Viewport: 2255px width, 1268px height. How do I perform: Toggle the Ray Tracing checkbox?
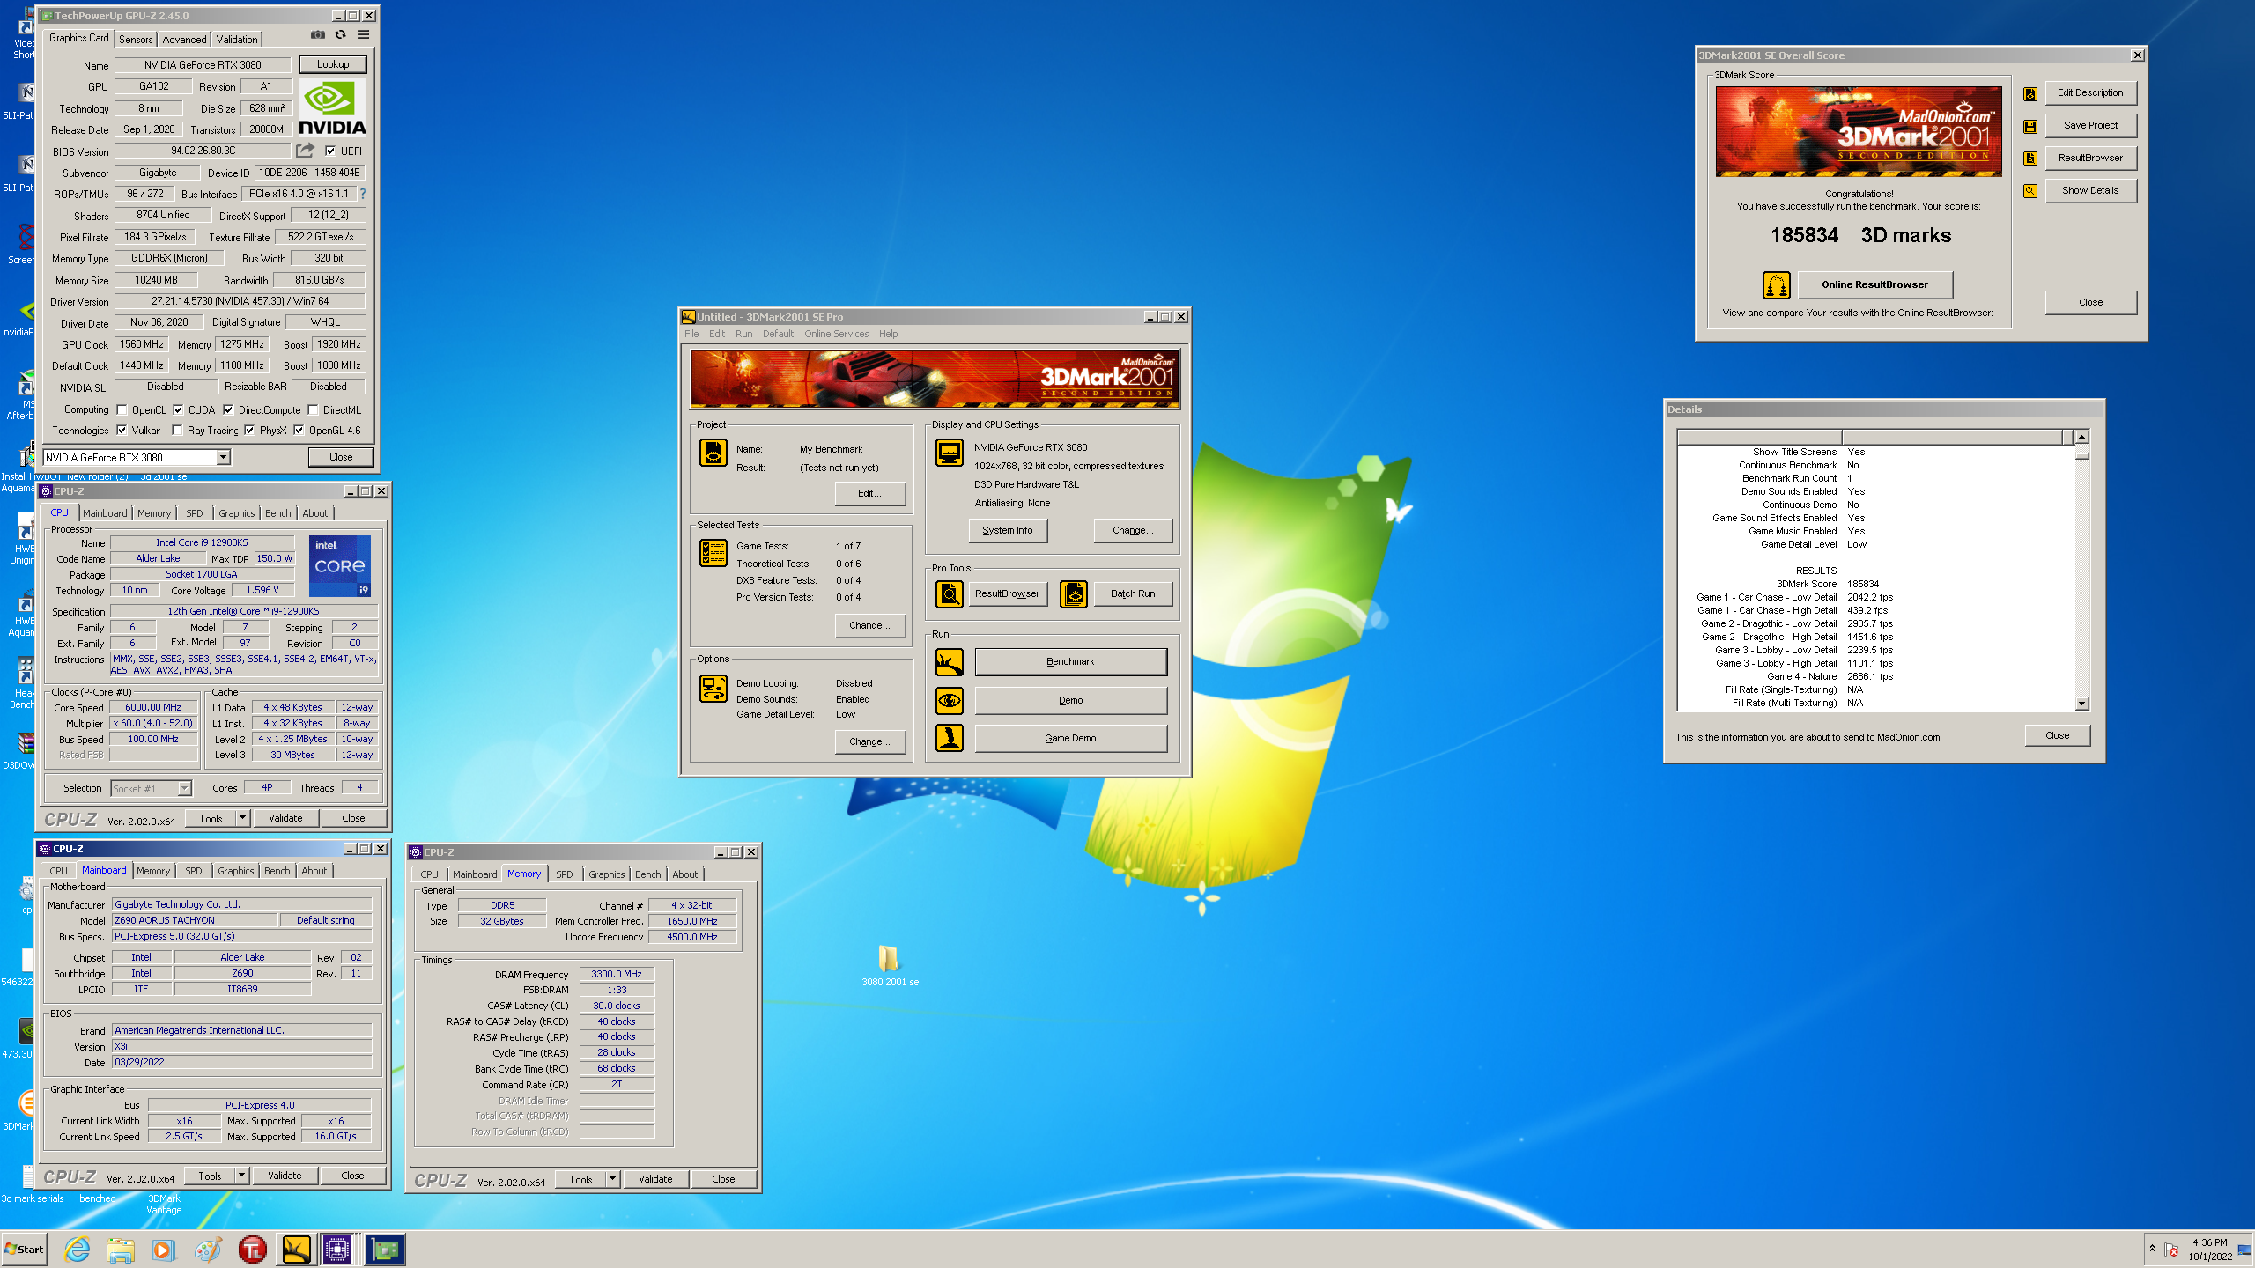click(x=177, y=431)
